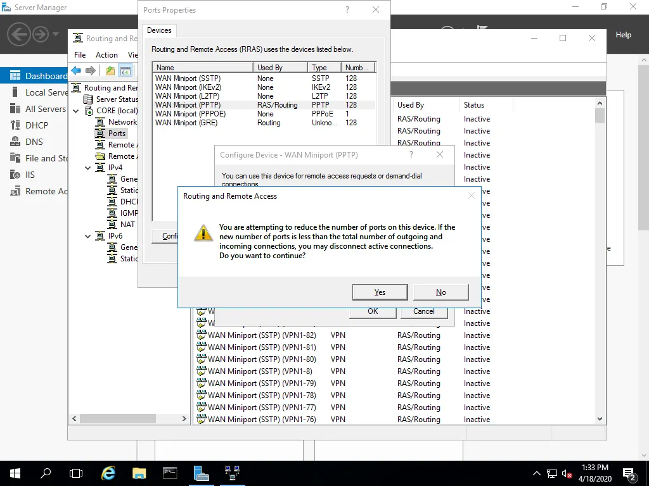Decline with the No button
This screenshot has width=649, height=486.
441,292
